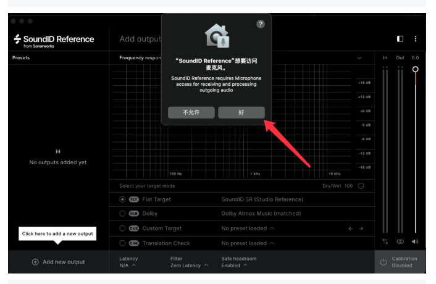436x284 pixels.
Task: Select the Flat Target radio button
Action: tap(122, 199)
